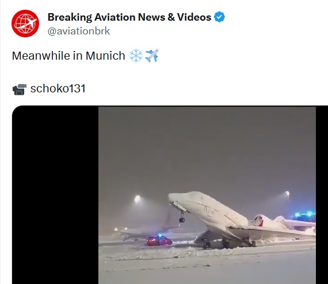Click the video camera emoji before schoko131
Image resolution: width=328 pixels, height=284 pixels.
coord(20,90)
